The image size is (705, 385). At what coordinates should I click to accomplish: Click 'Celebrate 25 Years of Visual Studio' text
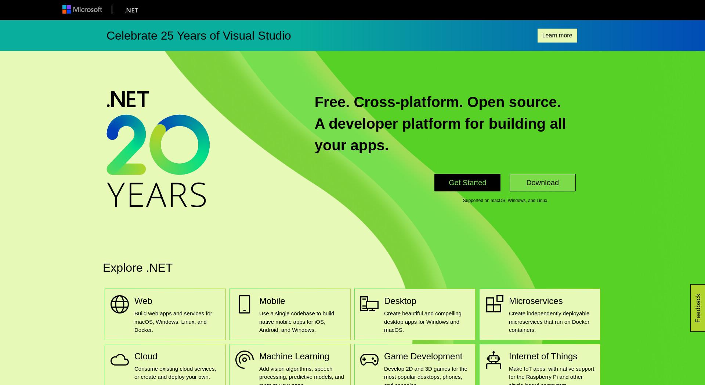199,36
